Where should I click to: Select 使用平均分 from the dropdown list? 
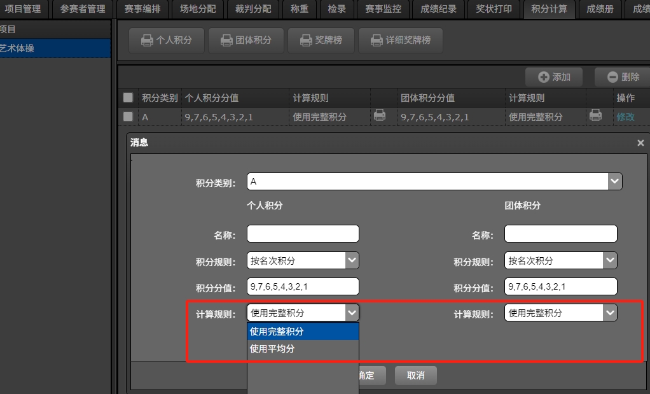click(x=272, y=349)
